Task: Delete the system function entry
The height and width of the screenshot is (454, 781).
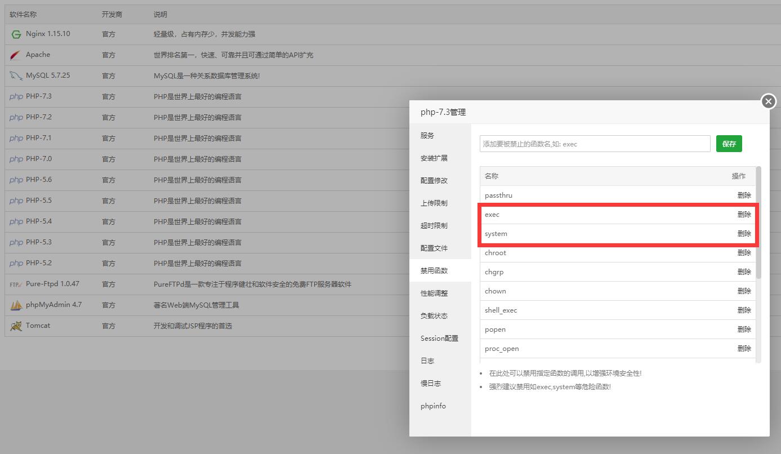Action: (x=744, y=234)
